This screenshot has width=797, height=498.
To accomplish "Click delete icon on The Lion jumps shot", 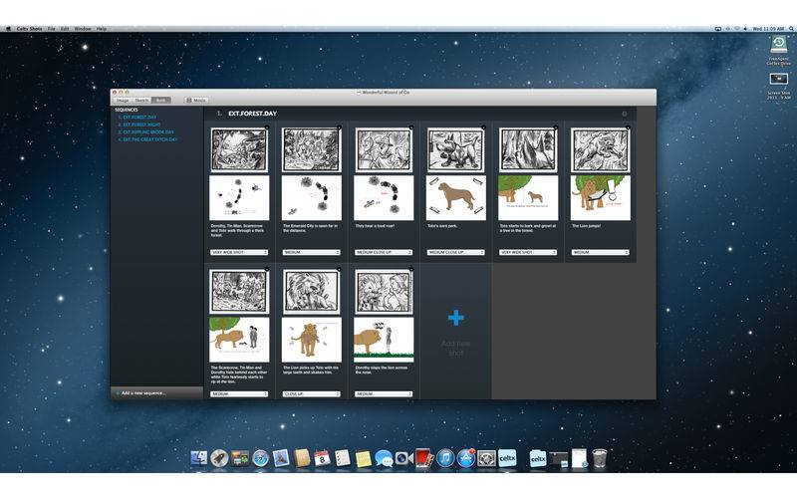I will tap(629, 127).
